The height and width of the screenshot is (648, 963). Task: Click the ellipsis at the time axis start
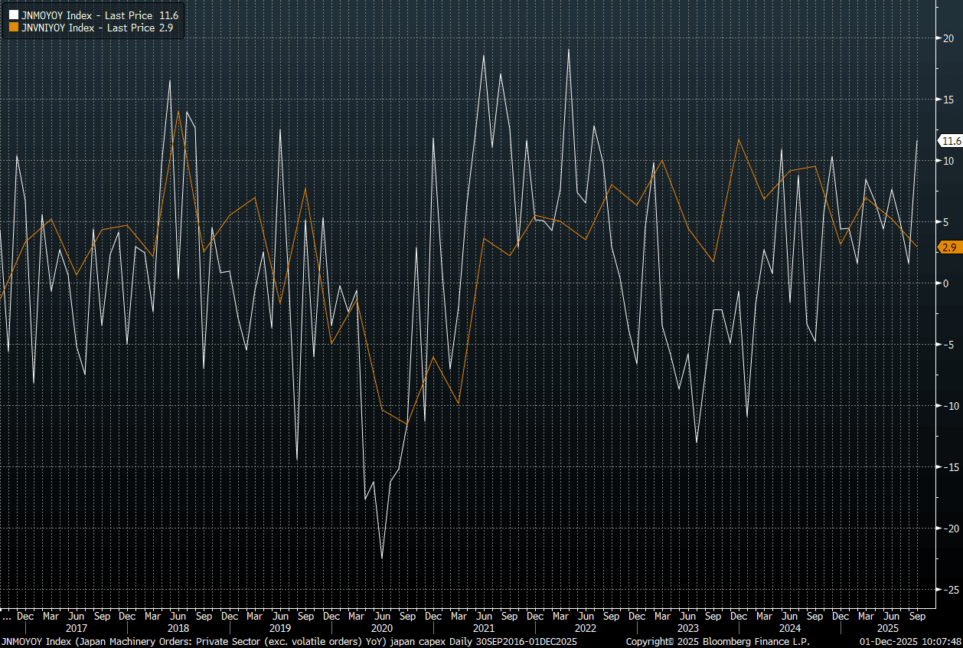(5, 616)
